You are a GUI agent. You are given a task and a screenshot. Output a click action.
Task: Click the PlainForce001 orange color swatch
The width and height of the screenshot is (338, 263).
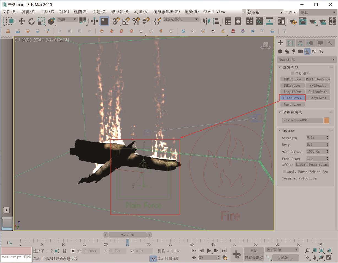tap(326, 120)
